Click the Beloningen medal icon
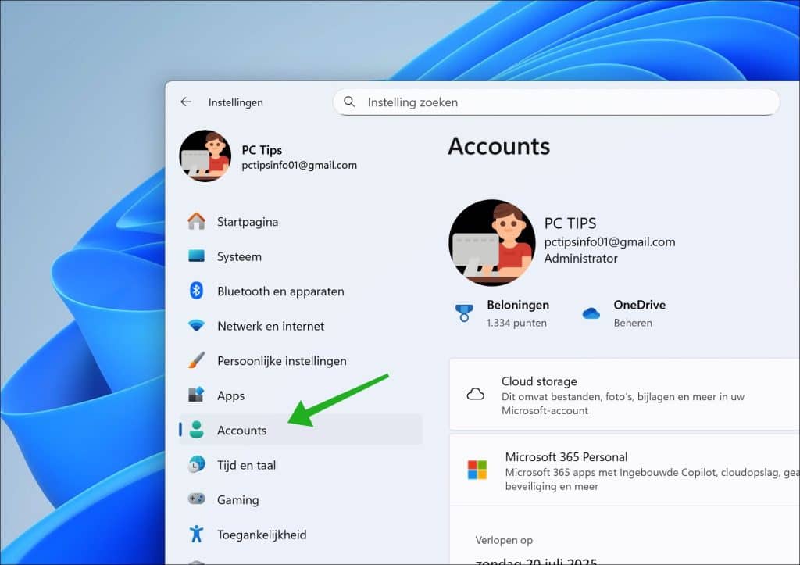This screenshot has height=565, width=800. point(464,313)
